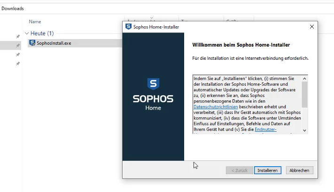Viewport: 334px width, 192px height.
Task: Click SophosInstall.exe file icon
Action: 32,43
